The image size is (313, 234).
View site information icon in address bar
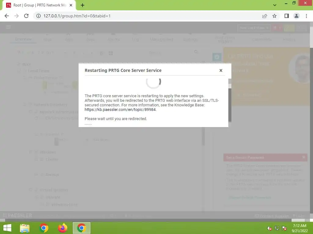click(38, 16)
